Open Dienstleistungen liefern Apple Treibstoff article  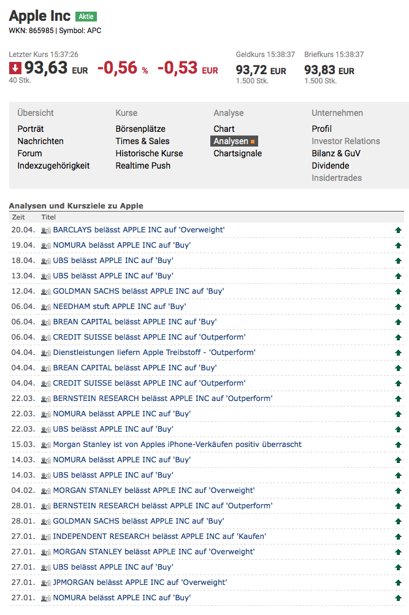pyautogui.click(x=155, y=352)
